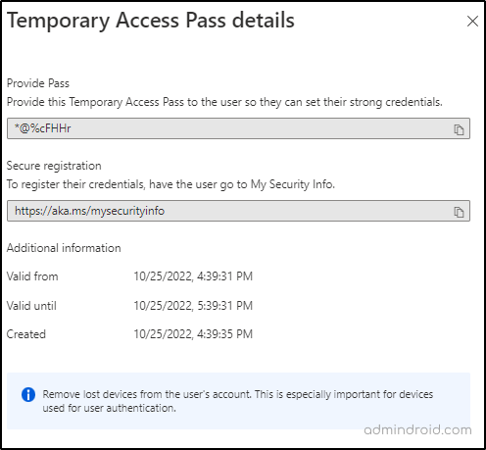This screenshot has height=450, width=486.
Task: Click the Created label
Action: [x=26, y=334]
